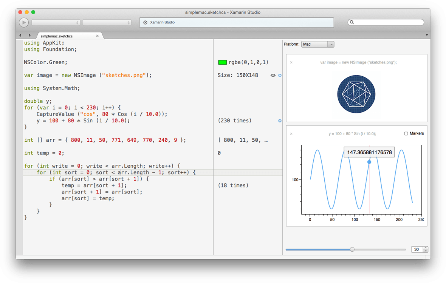Click the temp result value 0 in the results column

coord(219,153)
